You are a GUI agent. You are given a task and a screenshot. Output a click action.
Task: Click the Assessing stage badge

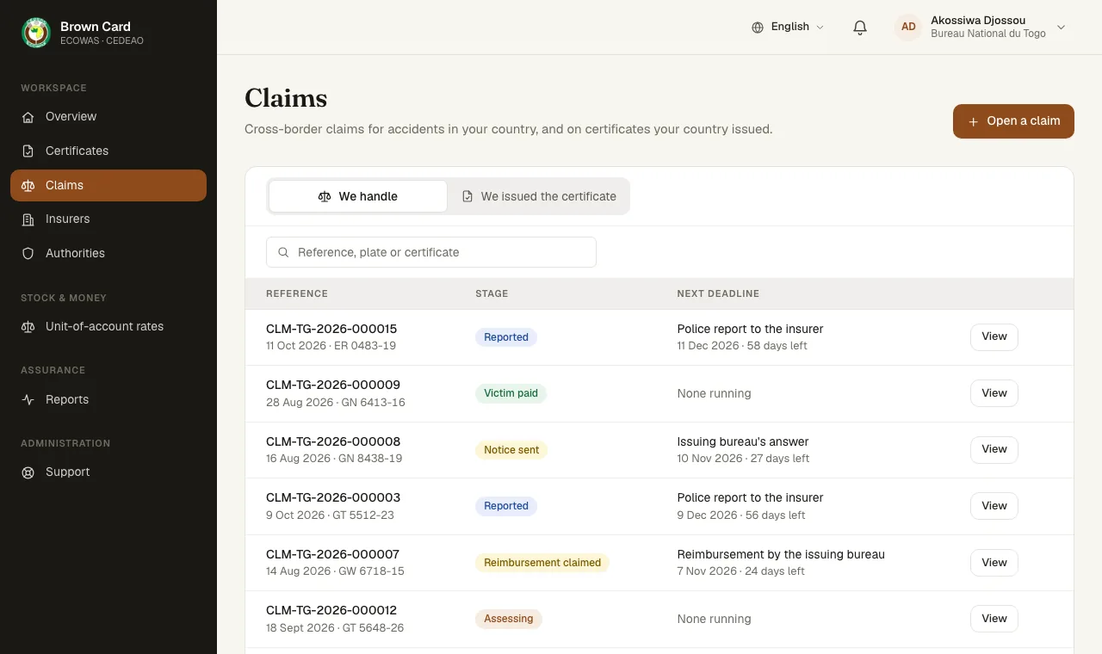[509, 619]
